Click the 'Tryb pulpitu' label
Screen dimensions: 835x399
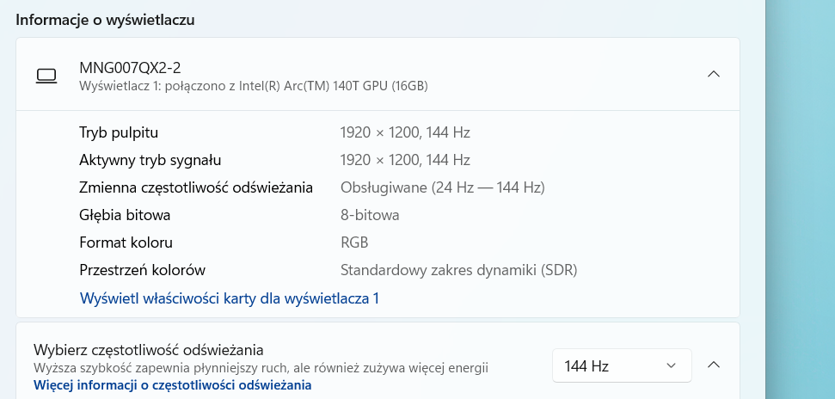coord(119,132)
